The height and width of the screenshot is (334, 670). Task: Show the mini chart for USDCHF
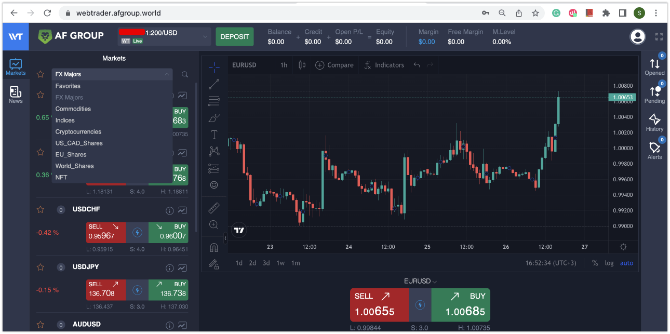(182, 210)
